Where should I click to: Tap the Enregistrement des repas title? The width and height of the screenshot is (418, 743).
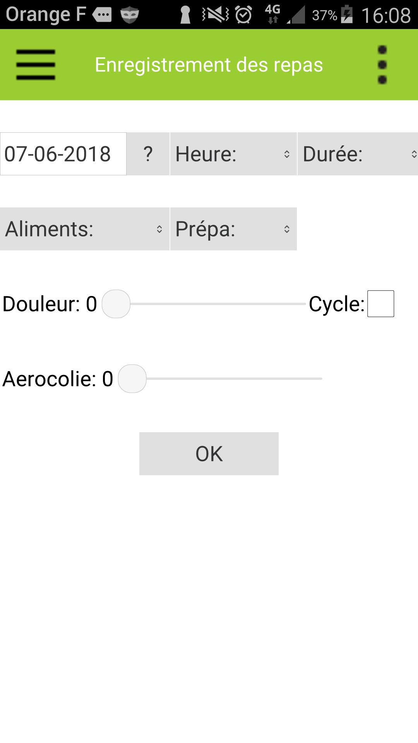point(209,65)
